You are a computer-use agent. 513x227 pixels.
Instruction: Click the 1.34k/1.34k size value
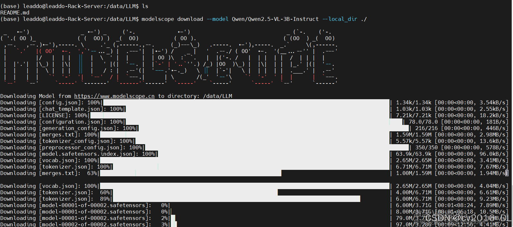pos(414,102)
